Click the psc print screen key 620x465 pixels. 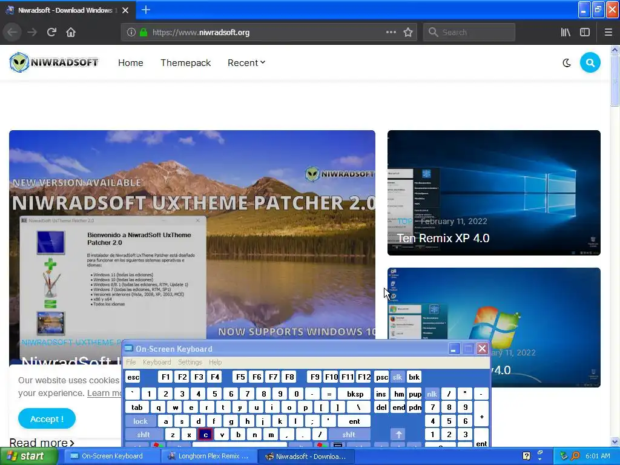(x=381, y=377)
